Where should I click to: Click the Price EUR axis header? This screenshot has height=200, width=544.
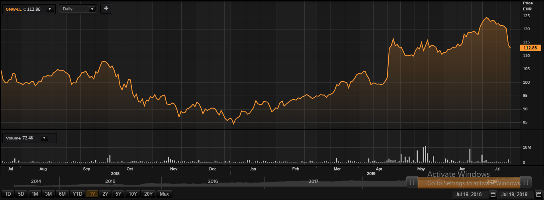pyautogui.click(x=527, y=6)
